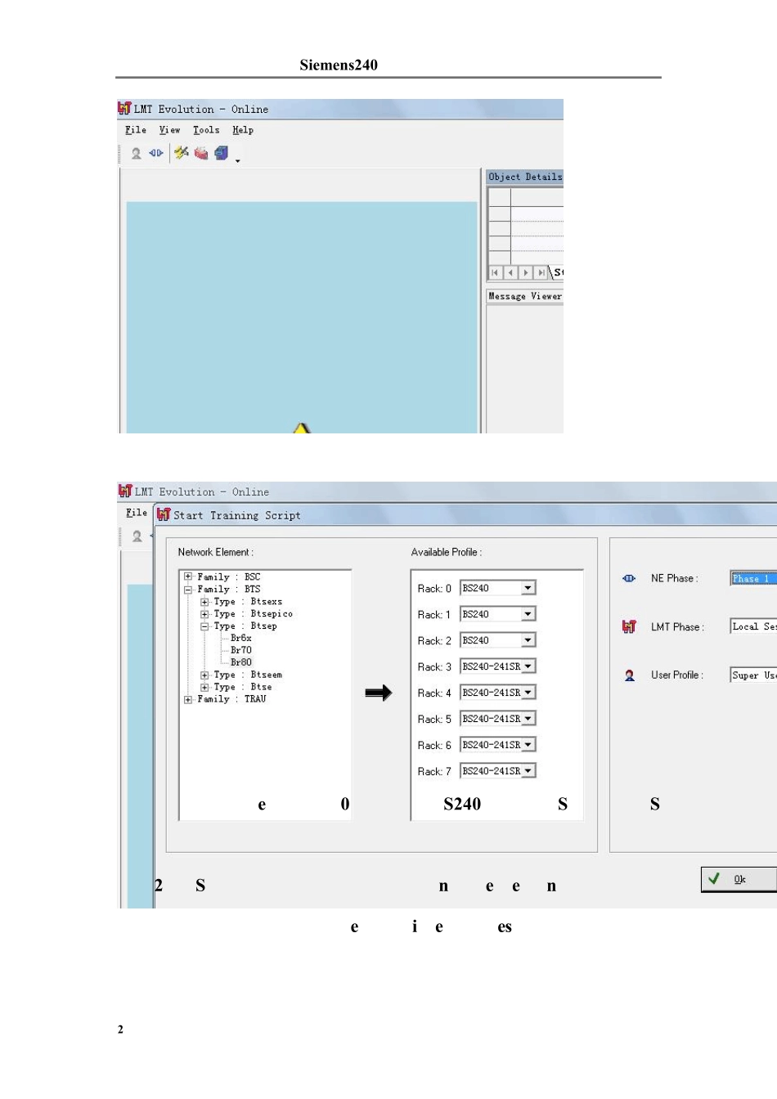
Task: Click the Message Viewer panel title
Action: tap(525, 296)
